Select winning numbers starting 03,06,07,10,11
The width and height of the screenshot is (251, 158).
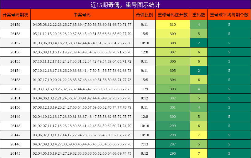point(82,135)
